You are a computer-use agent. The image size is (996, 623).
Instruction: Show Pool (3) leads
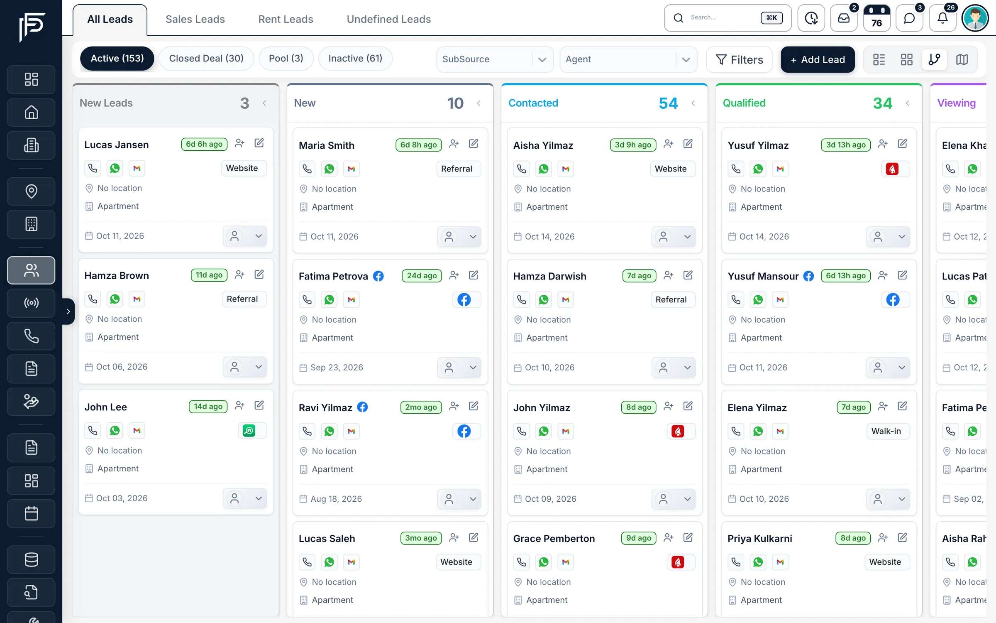coord(286,58)
